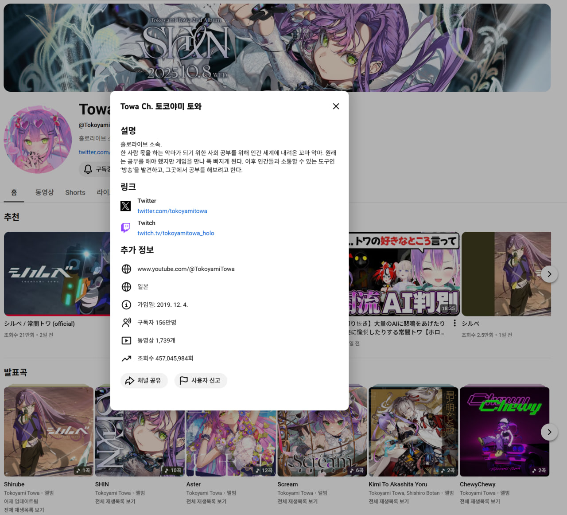Open the twitter.com/tokoyamitowa link
Image resolution: width=567 pixels, height=515 pixels.
pos(172,211)
